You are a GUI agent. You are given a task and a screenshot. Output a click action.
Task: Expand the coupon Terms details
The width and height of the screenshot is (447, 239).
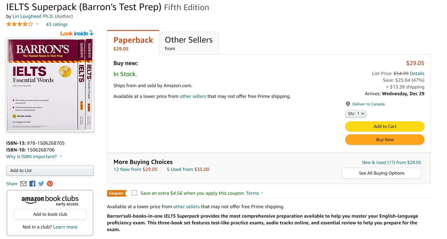(253, 193)
